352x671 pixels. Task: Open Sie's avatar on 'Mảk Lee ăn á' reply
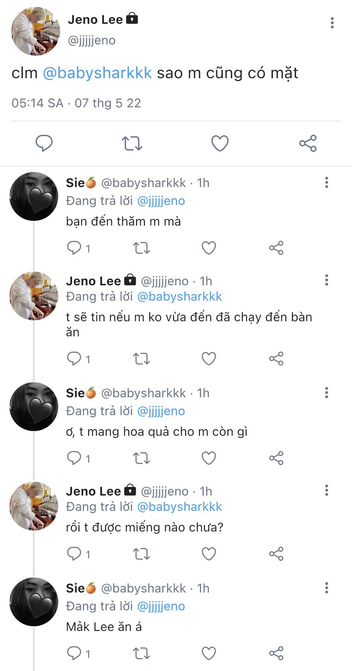(34, 602)
